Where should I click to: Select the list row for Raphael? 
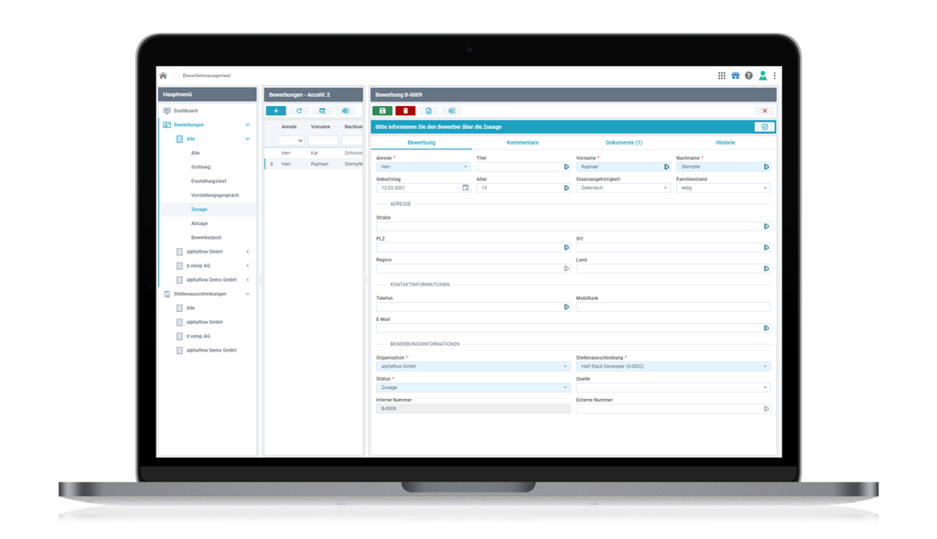(314, 164)
